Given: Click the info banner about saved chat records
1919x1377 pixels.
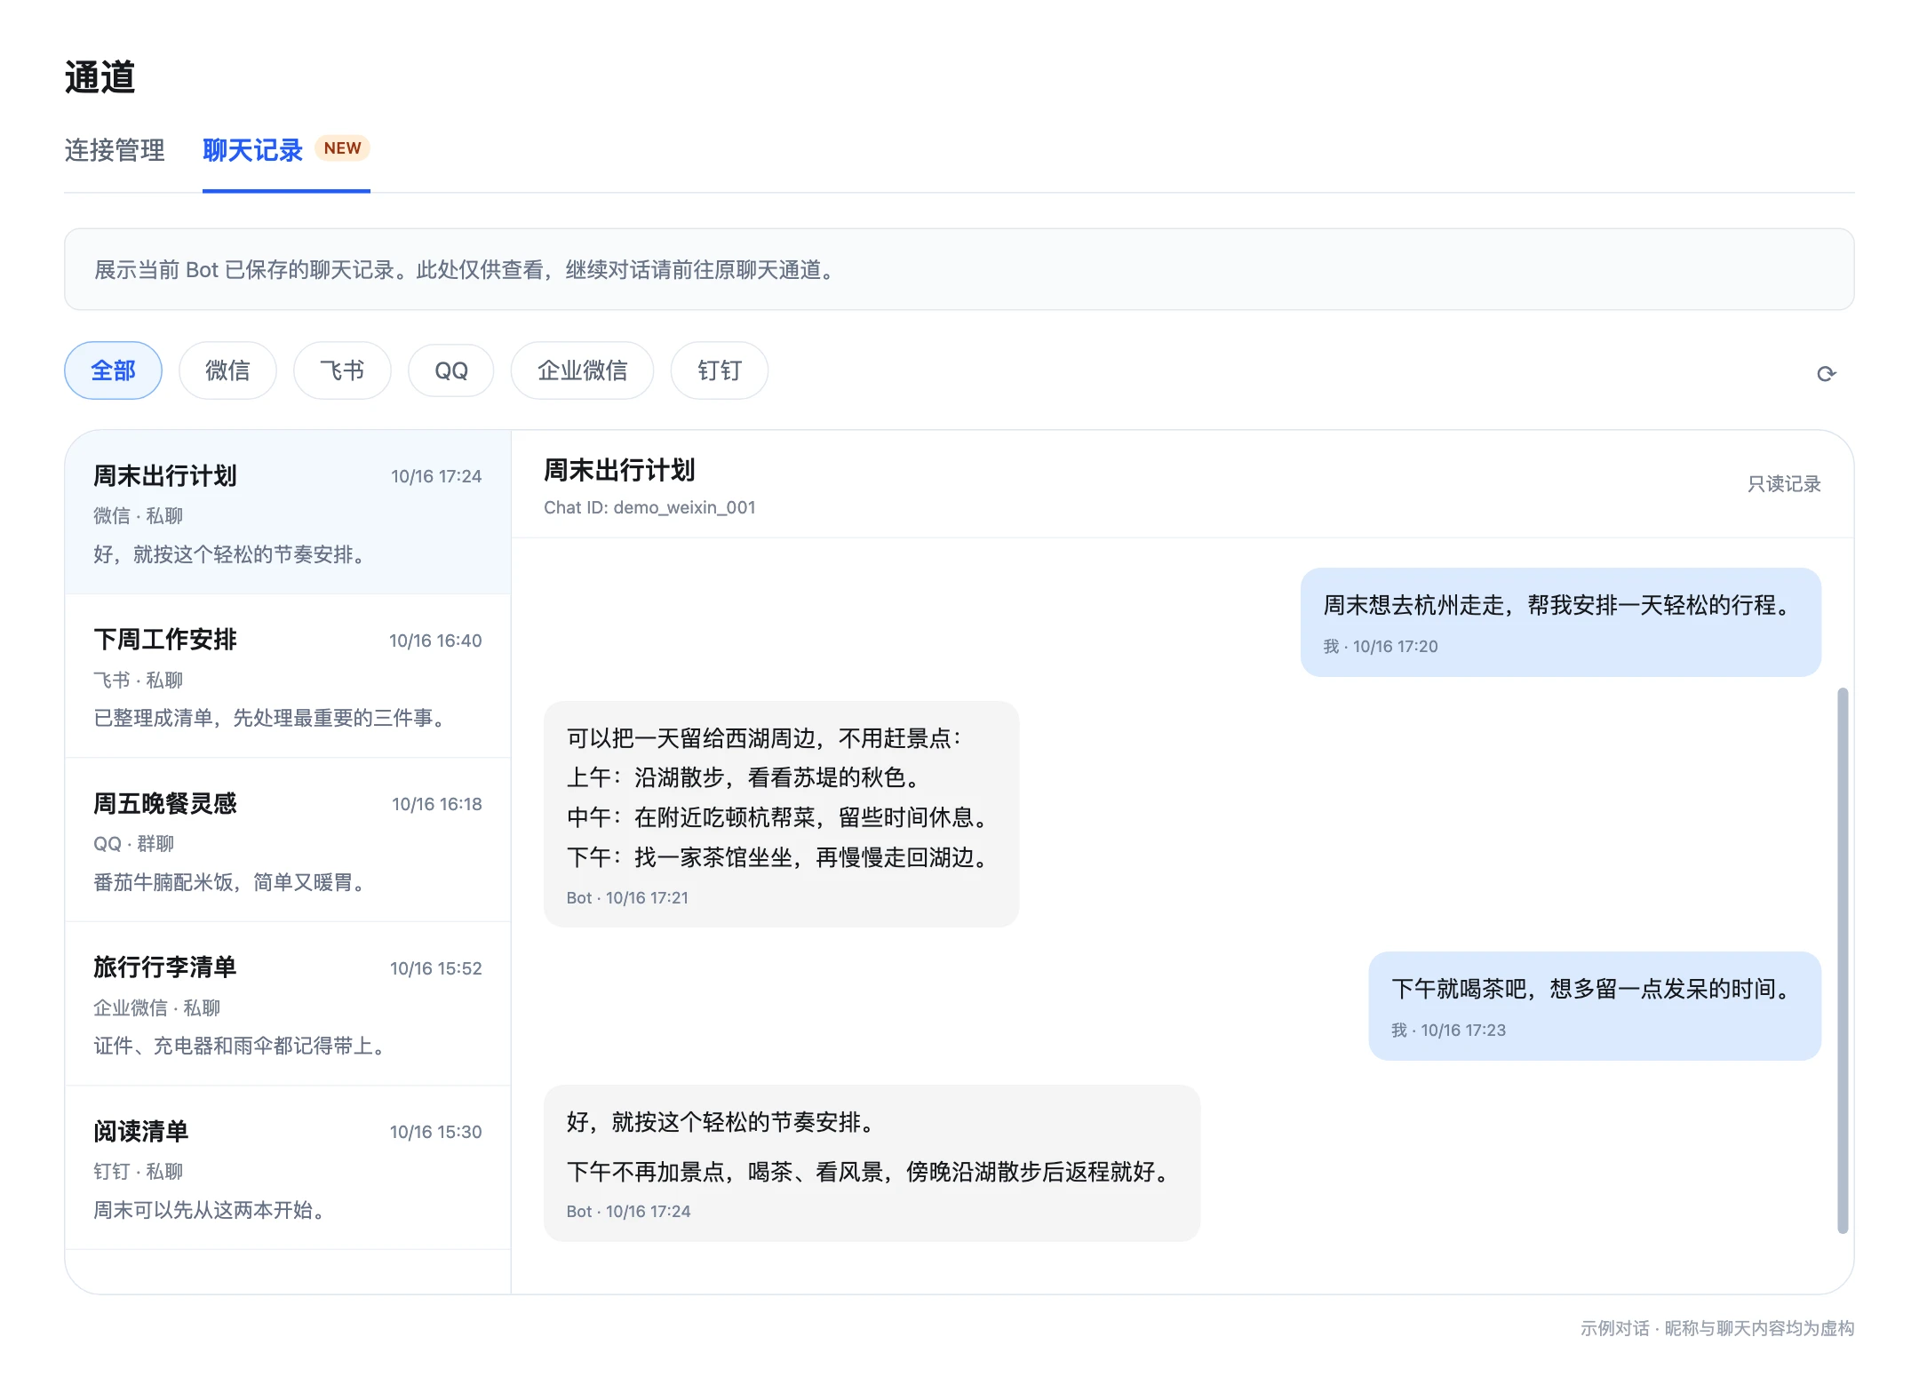Looking at the screenshot, I should coord(959,269).
